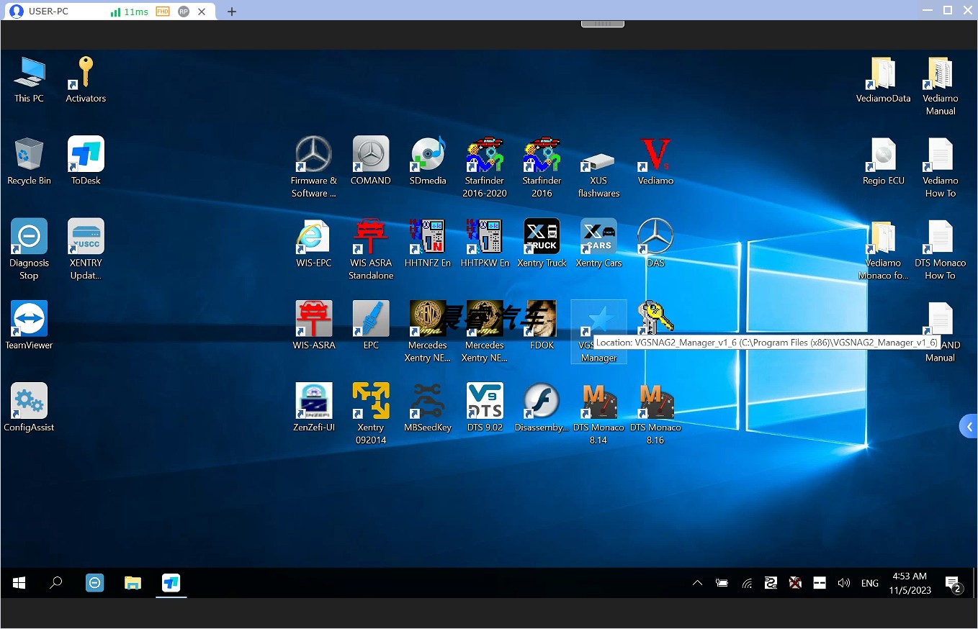978x629 pixels.
Task: Open the battery tray icon
Action: [722, 583]
